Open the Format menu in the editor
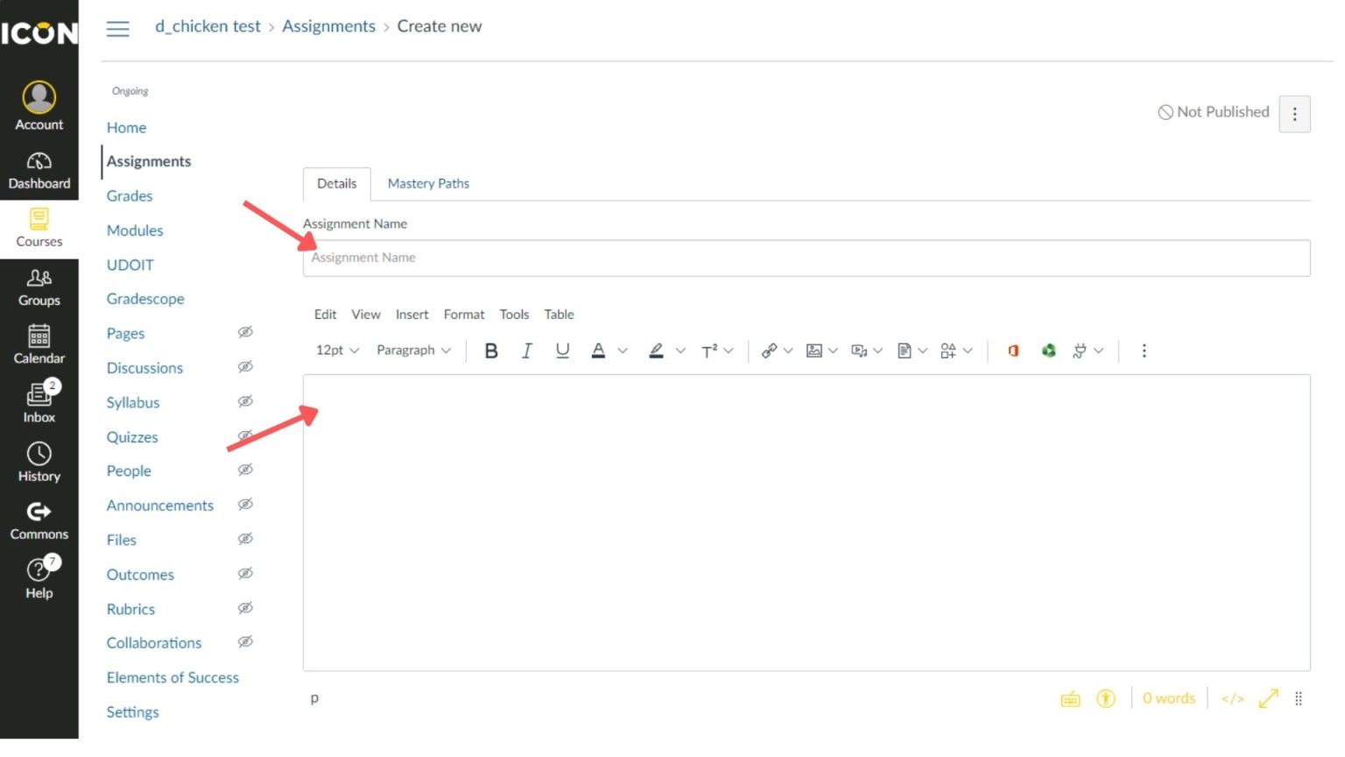This screenshot has height=757, width=1345. [463, 314]
